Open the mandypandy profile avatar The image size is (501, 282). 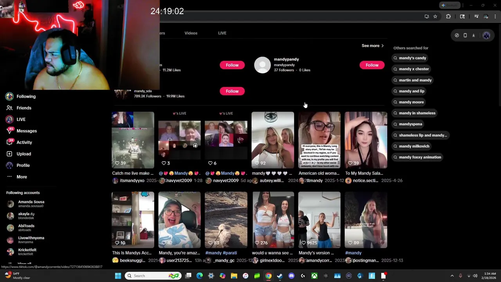[262, 65]
